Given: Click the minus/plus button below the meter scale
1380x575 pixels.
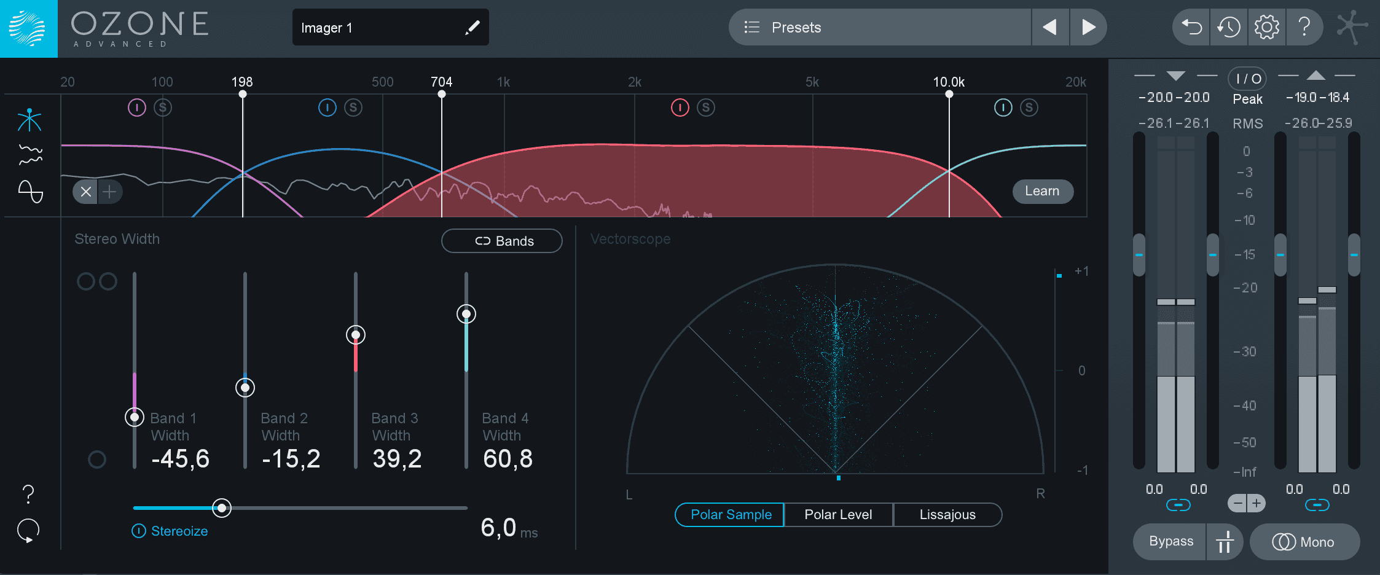Looking at the screenshot, I should [1247, 504].
